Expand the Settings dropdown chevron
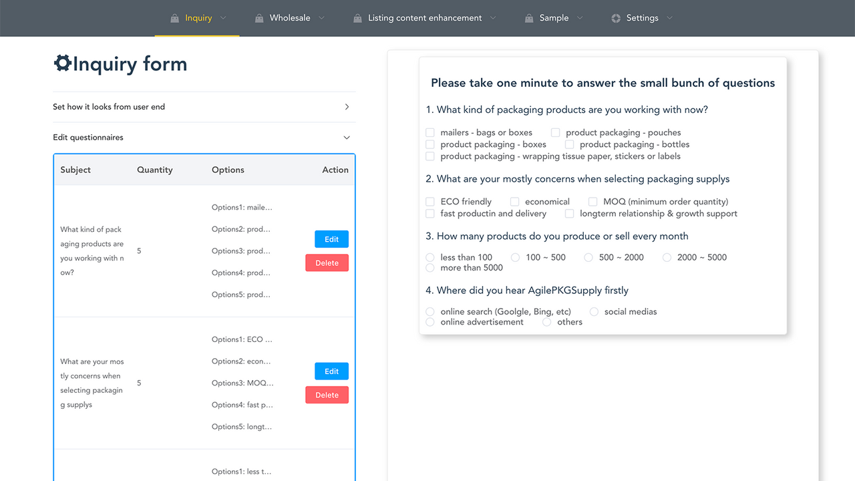Viewport: 855px width, 481px height. tap(669, 18)
